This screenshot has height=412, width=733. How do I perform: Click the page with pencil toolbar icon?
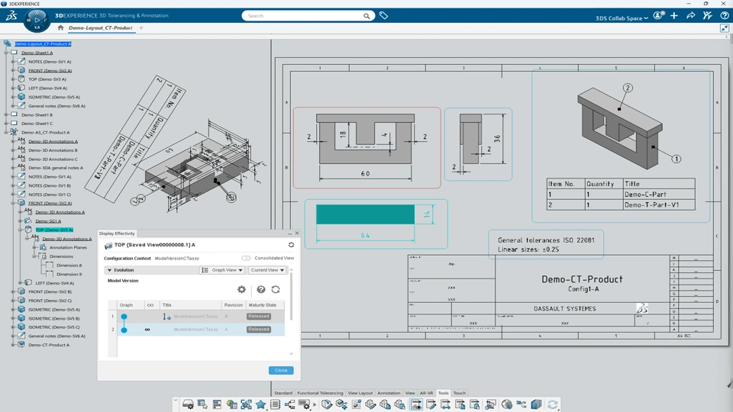431,404
